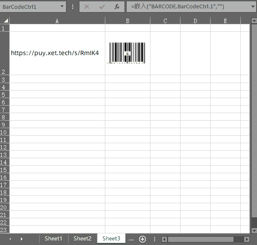Image resolution: width=257 pixels, height=245 pixels.
Task: Click the cancel X formula icon
Action: tap(87, 7)
